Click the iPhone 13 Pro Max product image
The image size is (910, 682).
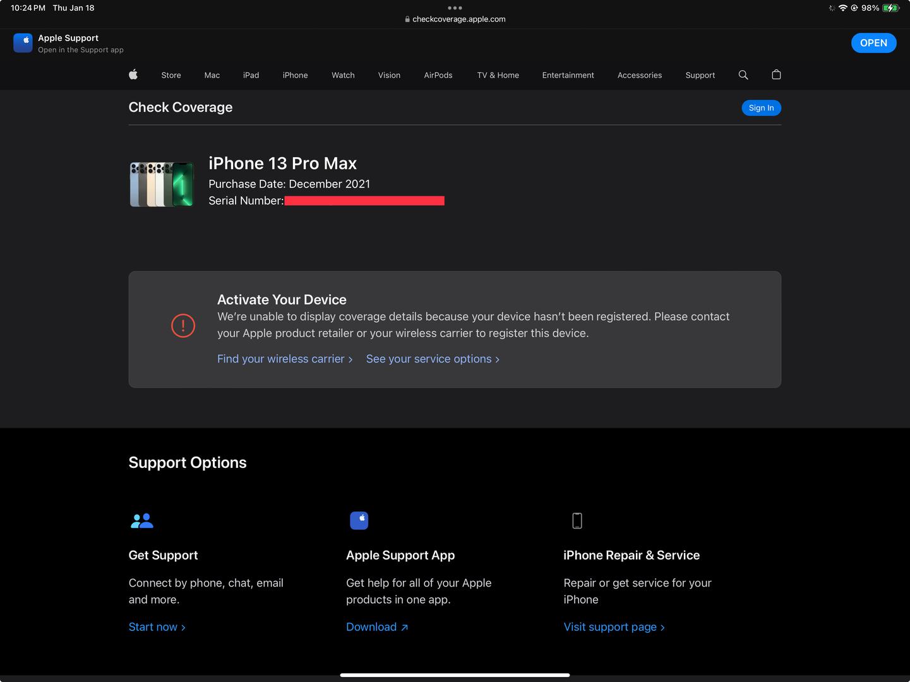click(x=162, y=184)
